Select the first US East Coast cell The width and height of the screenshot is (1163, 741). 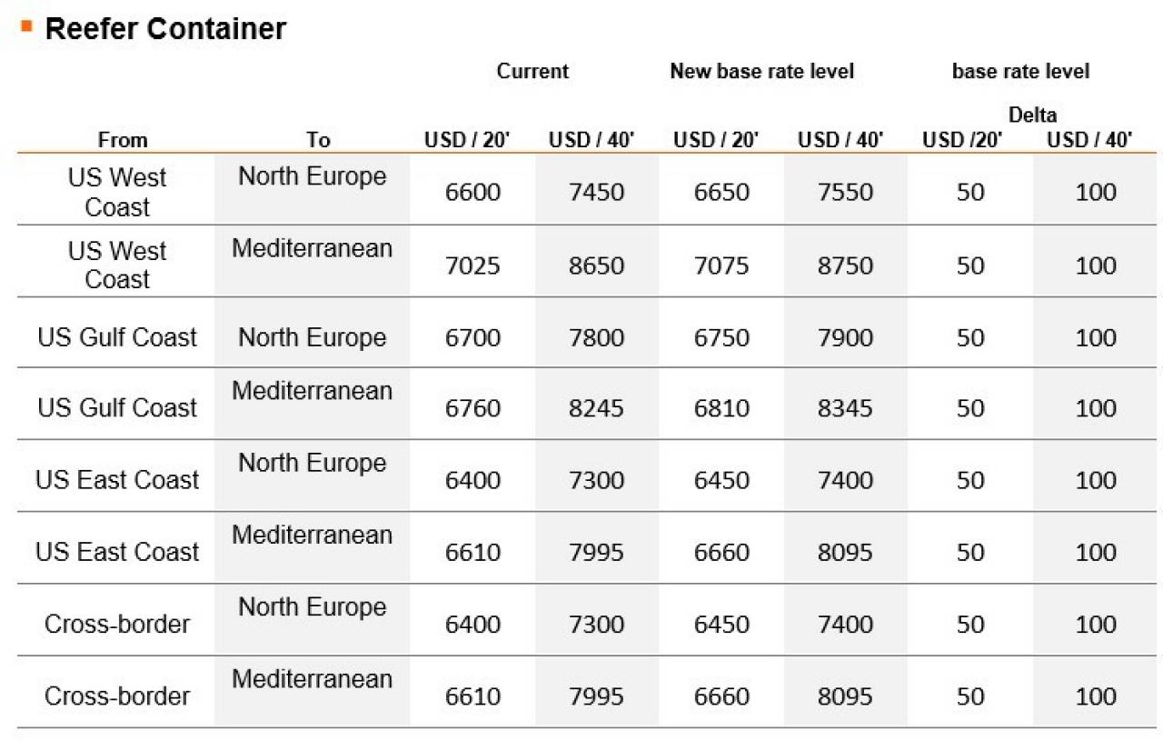click(x=117, y=480)
